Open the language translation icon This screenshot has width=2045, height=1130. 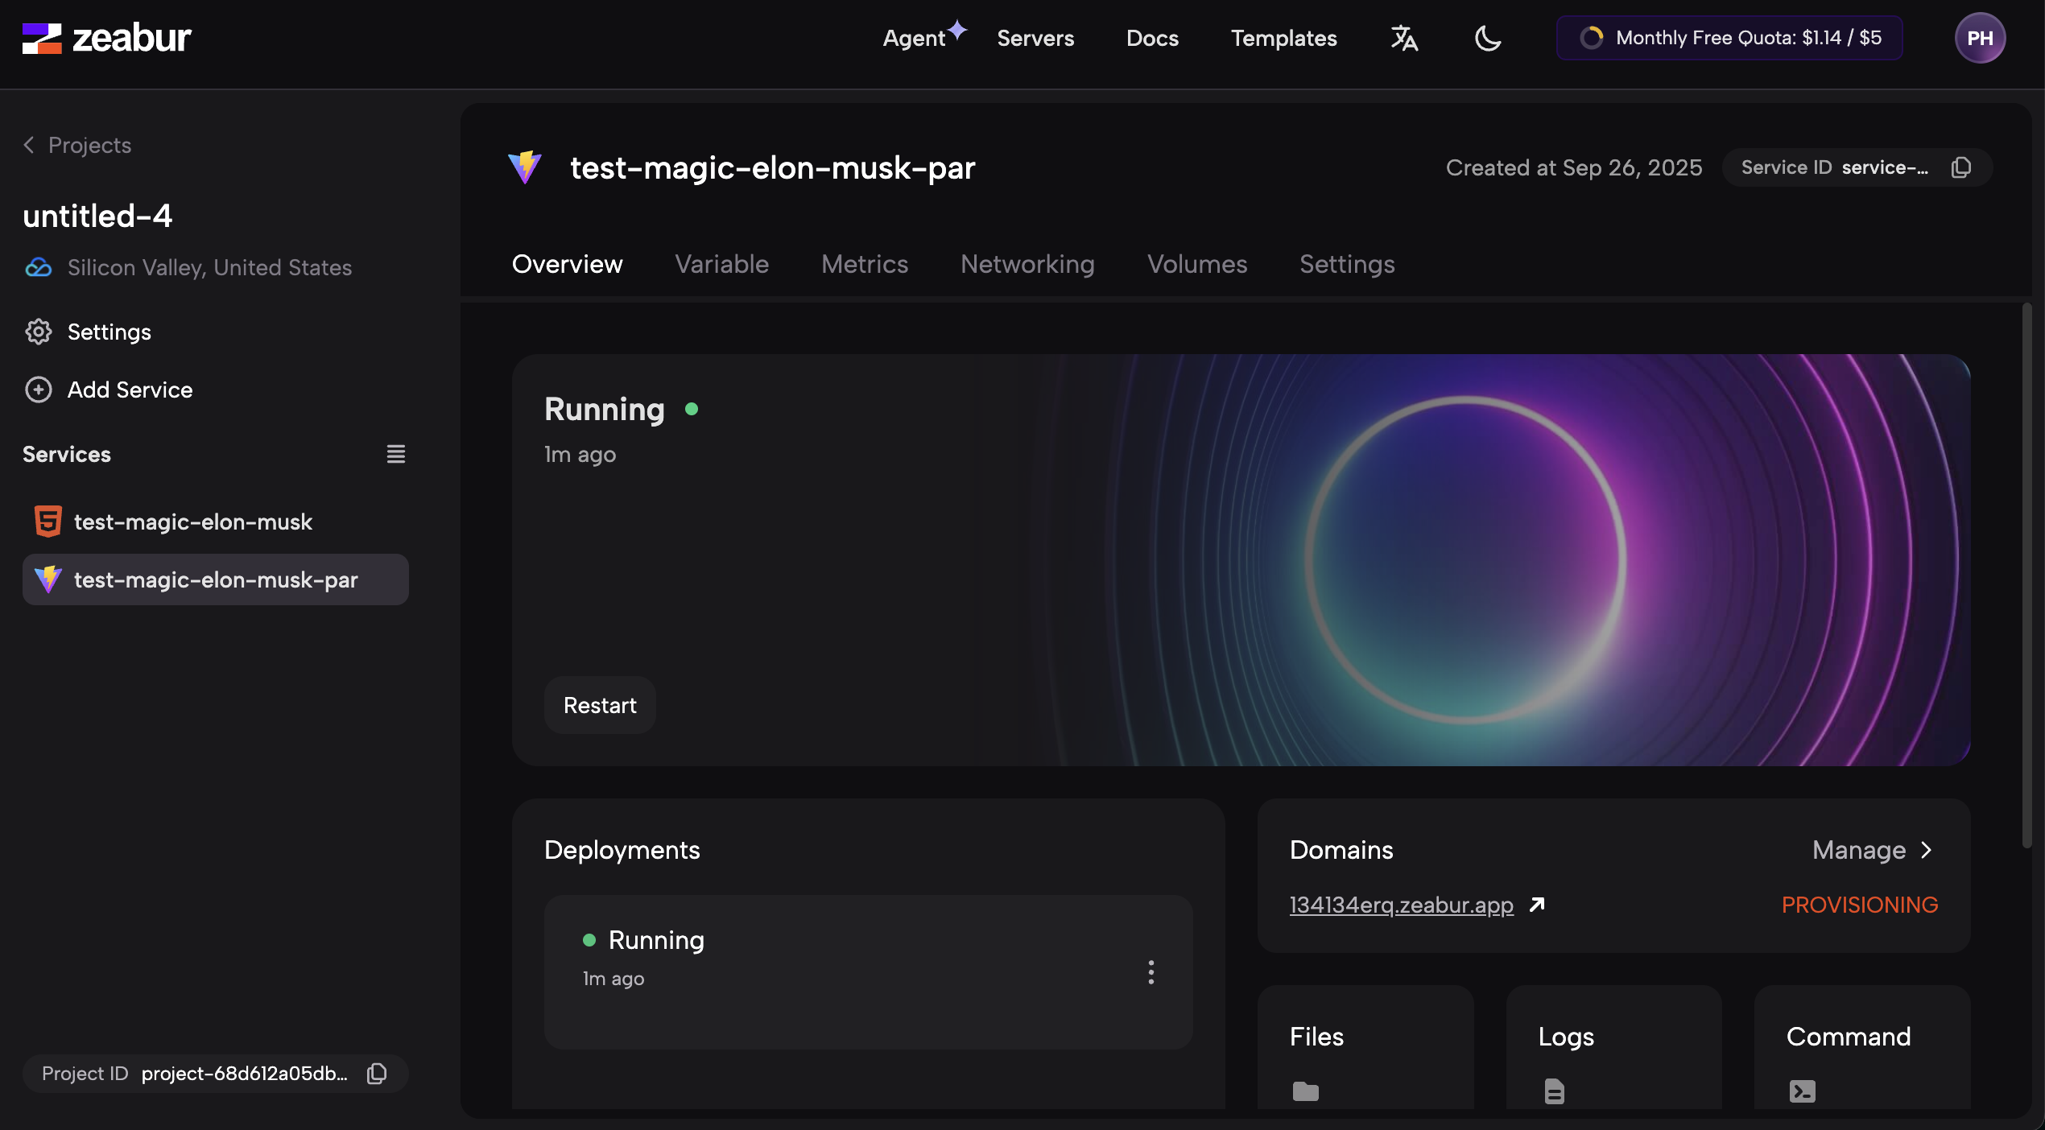click(x=1404, y=38)
